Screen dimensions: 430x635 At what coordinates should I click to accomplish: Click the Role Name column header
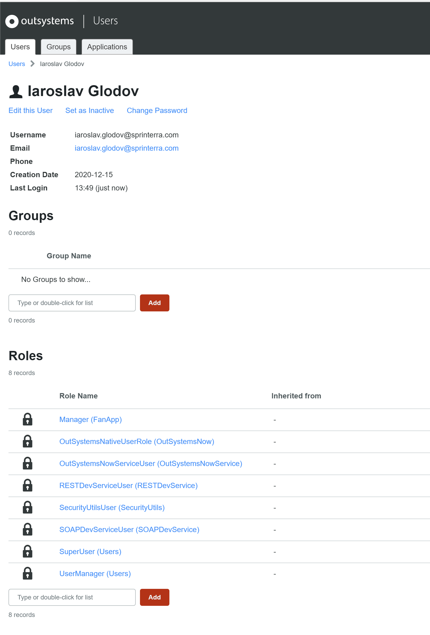pos(79,396)
